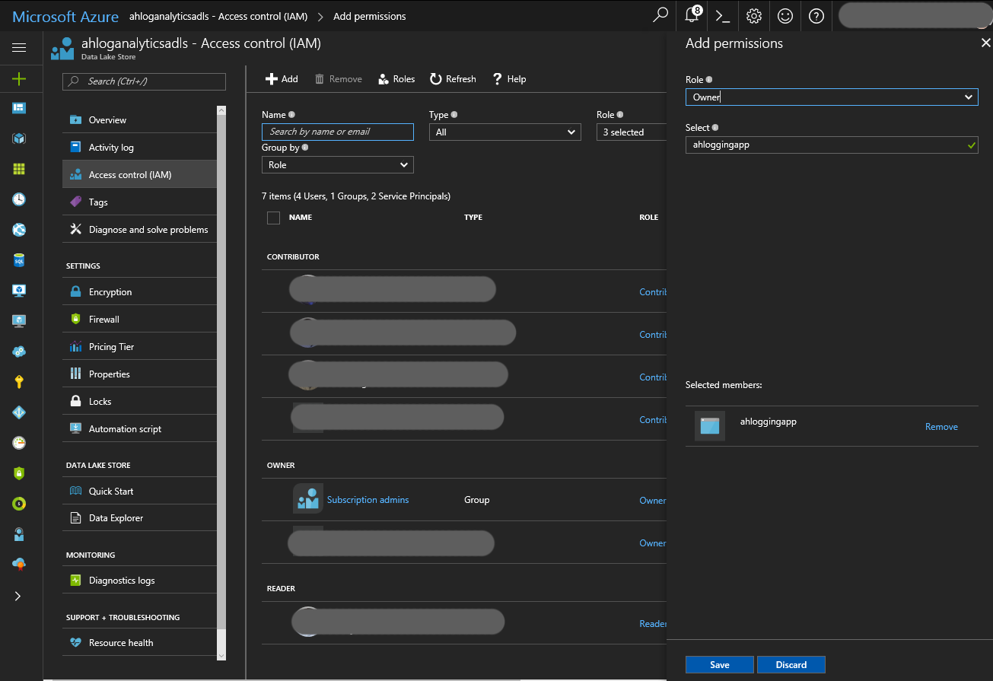Screen dimensions: 993x681
Task: Open the Group by Role dropdown
Action: [338, 165]
